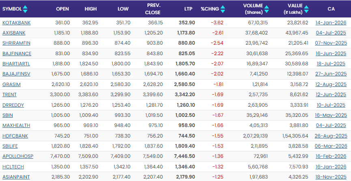This screenshot has height=181, width=351.
Task: Open AXISBANK stock details
Action: pos(14,33)
